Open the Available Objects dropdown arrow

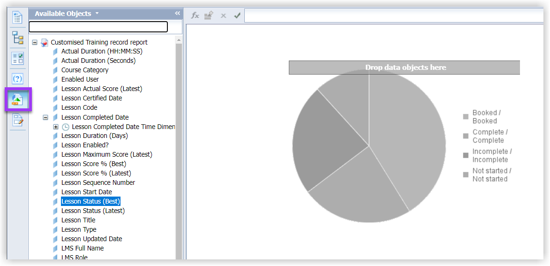(97, 14)
